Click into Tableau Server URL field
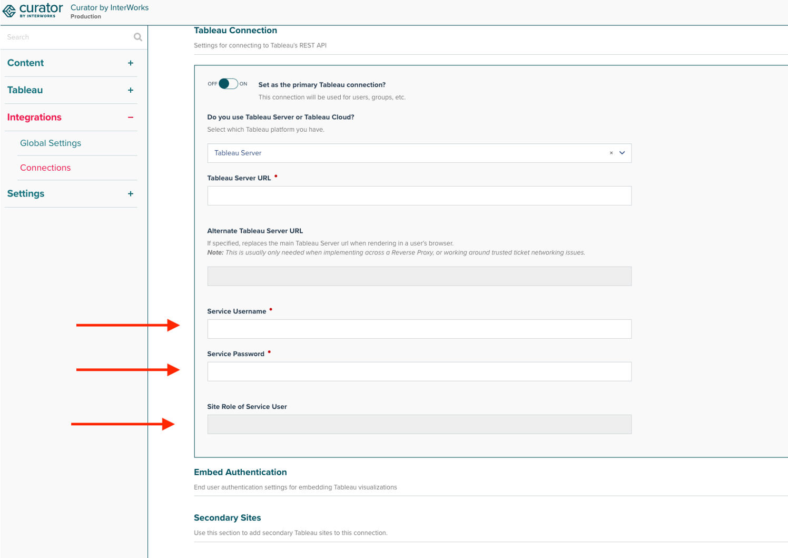The height and width of the screenshot is (558, 788). coord(419,195)
